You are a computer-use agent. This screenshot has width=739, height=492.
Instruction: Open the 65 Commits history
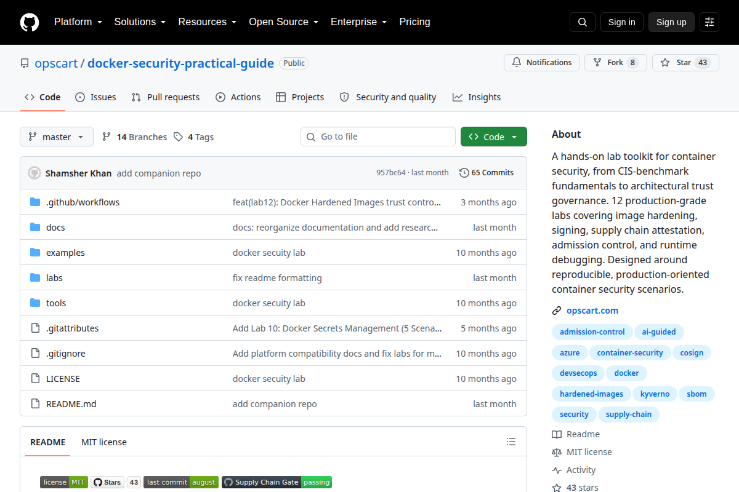point(487,173)
